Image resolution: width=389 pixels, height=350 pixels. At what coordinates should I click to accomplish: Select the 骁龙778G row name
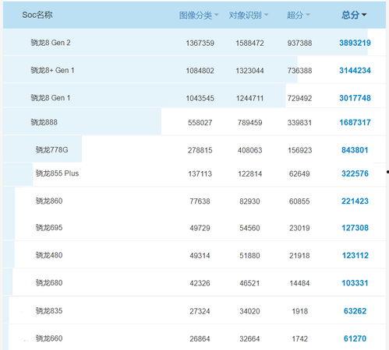pyautogui.click(x=51, y=149)
